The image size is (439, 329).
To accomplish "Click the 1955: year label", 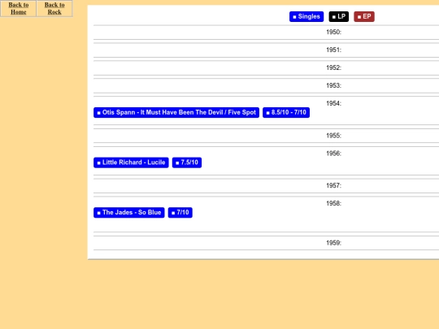I will [334, 136].
